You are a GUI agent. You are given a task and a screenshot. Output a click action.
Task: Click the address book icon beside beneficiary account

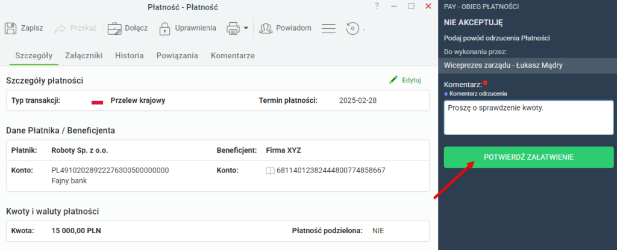pyautogui.click(x=270, y=170)
